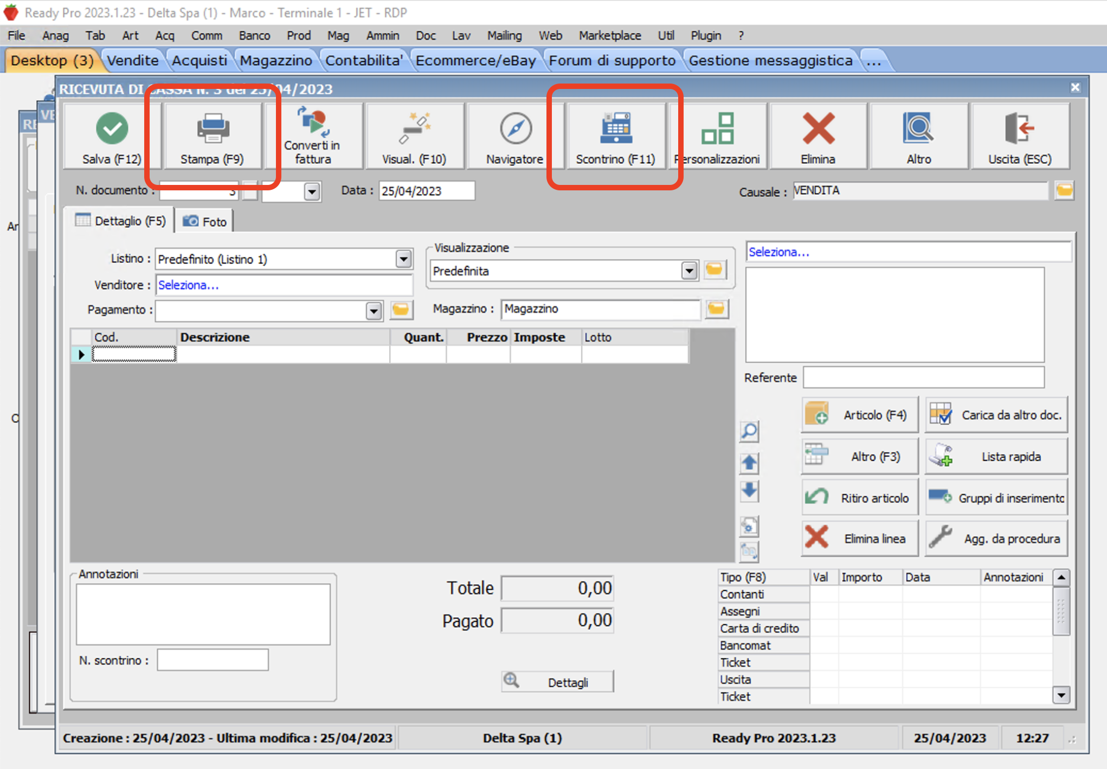Click the Data field showing 25/04/2023

click(x=427, y=191)
